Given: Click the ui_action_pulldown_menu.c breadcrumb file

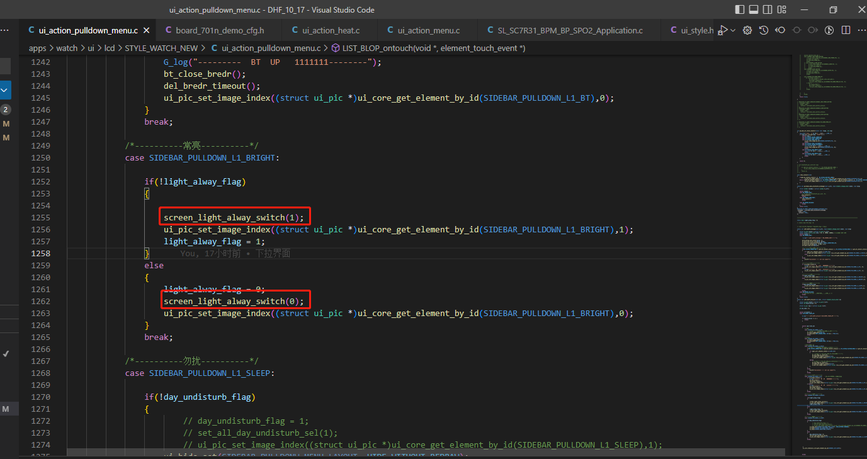Looking at the screenshot, I should [265, 48].
